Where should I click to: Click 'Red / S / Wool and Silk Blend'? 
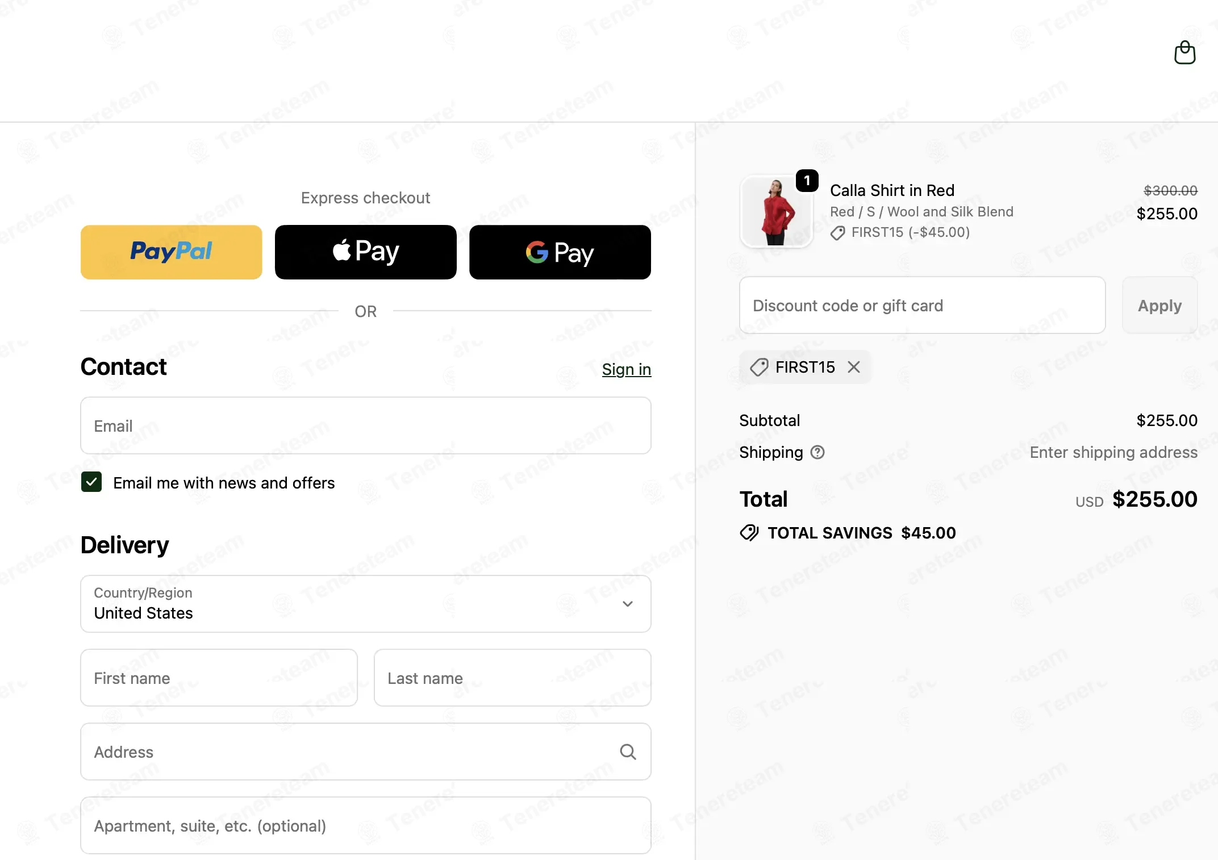[x=921, y=211]
